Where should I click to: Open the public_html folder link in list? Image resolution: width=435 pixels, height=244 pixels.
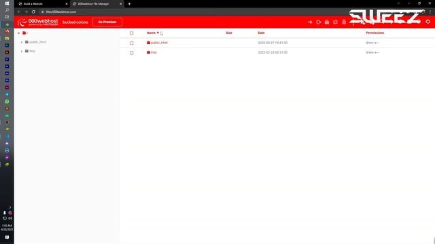(159, 43)
